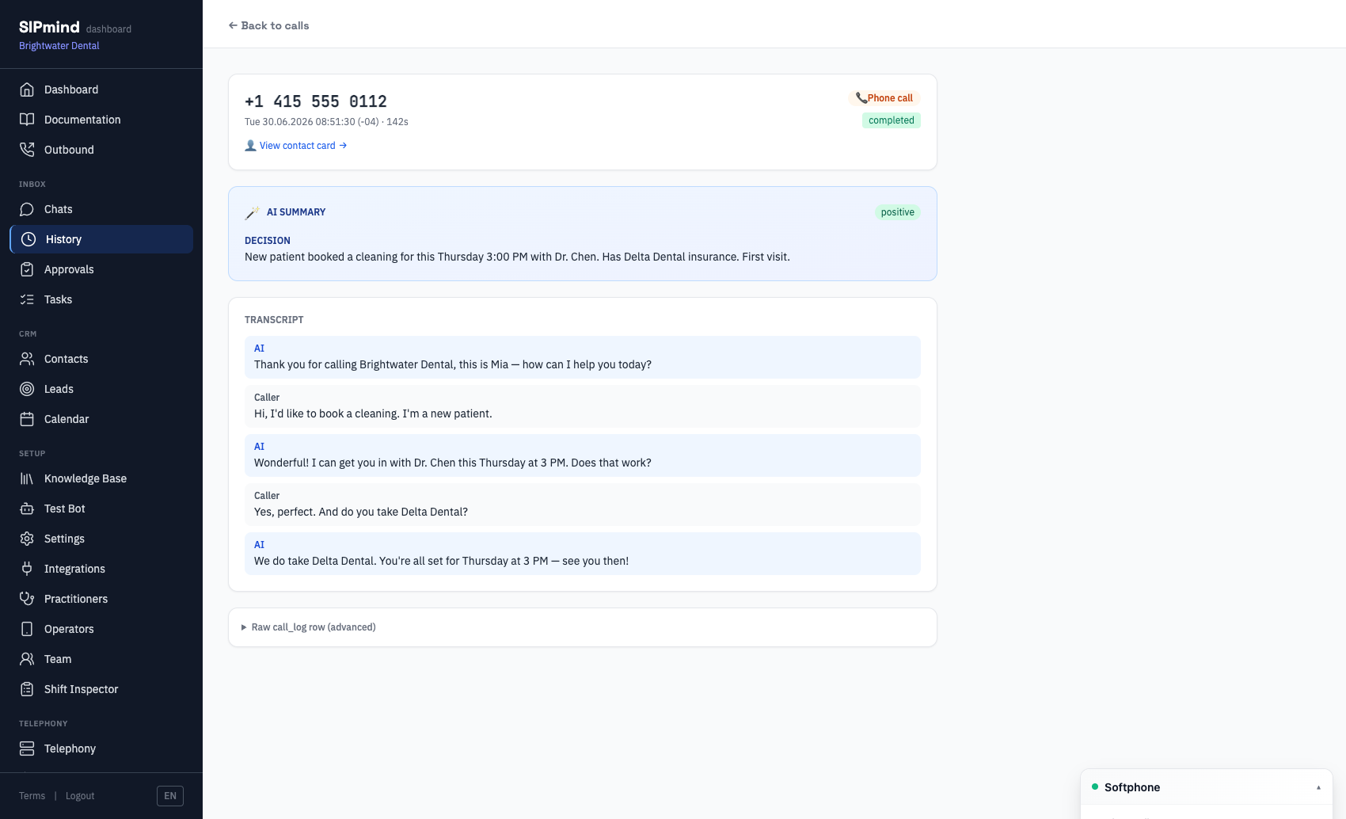Go Back to calls
Image resolution: width=1346 pixels, height=819 pixels.
268,25
